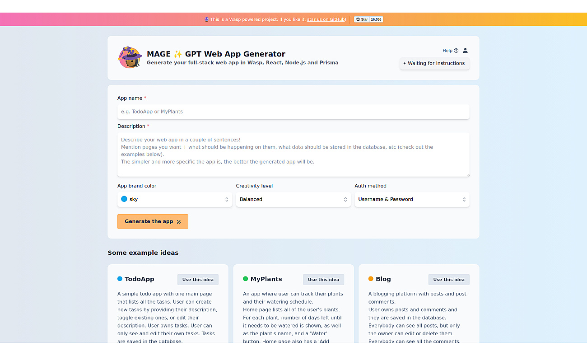Use the TodoApp example idea

pyautogui.click(x=198, y=280)
